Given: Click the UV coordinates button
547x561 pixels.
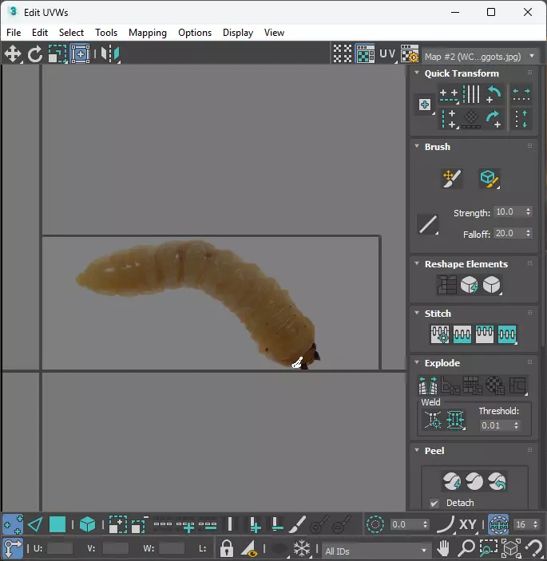Looking at the screenshot, I should tap(387, 54).
